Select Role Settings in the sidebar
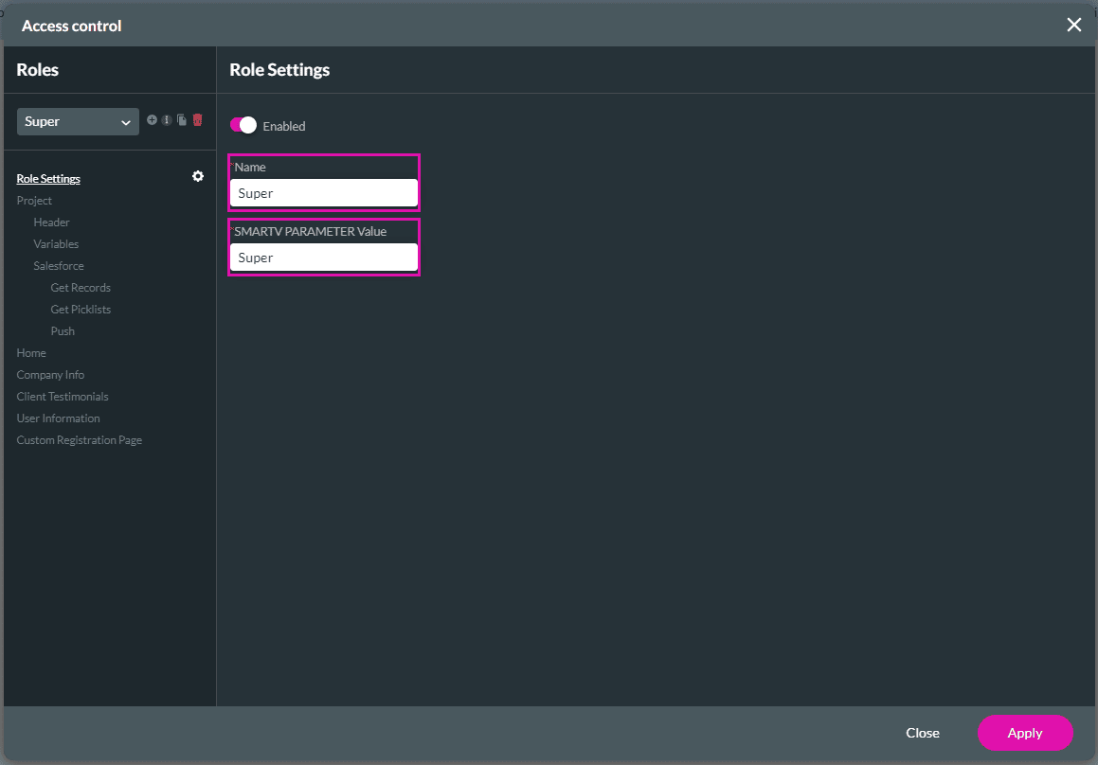Screen dimensions: 1098x765 [48, 179]
